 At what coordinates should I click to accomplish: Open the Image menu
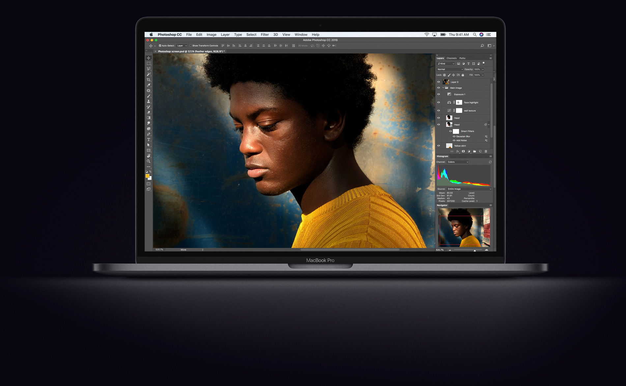tap(212, 35)
